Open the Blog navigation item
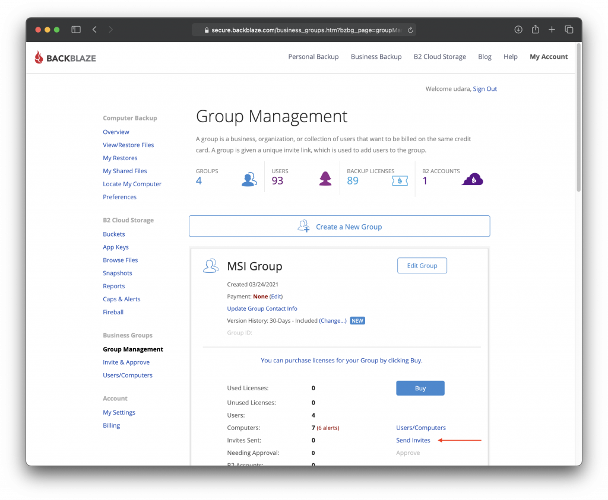The height and width of the screenshot is (500, 608). [484, 56]
